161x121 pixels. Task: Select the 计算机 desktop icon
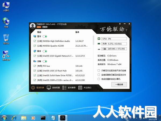click(6, 7)
